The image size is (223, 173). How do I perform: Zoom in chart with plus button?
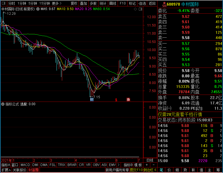147,165
